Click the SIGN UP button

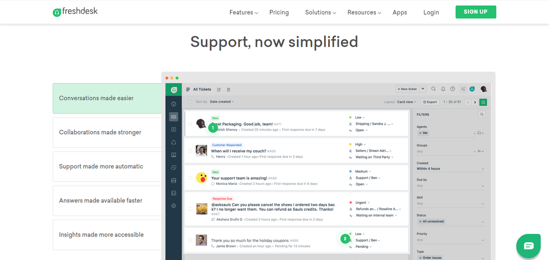click(476, 12)
